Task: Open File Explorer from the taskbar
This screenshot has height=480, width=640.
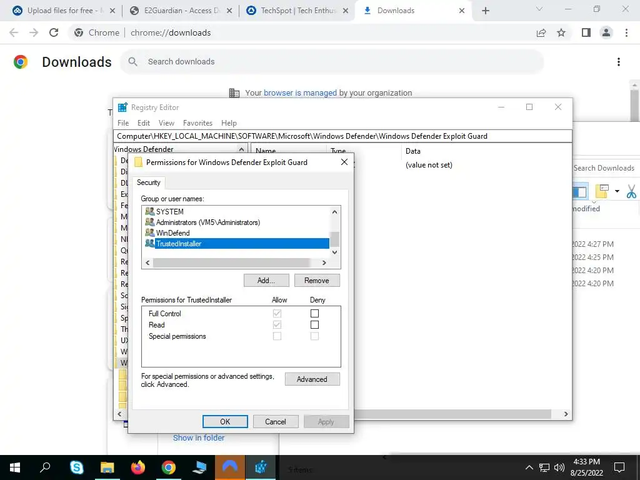Action: tap(107, 467)
